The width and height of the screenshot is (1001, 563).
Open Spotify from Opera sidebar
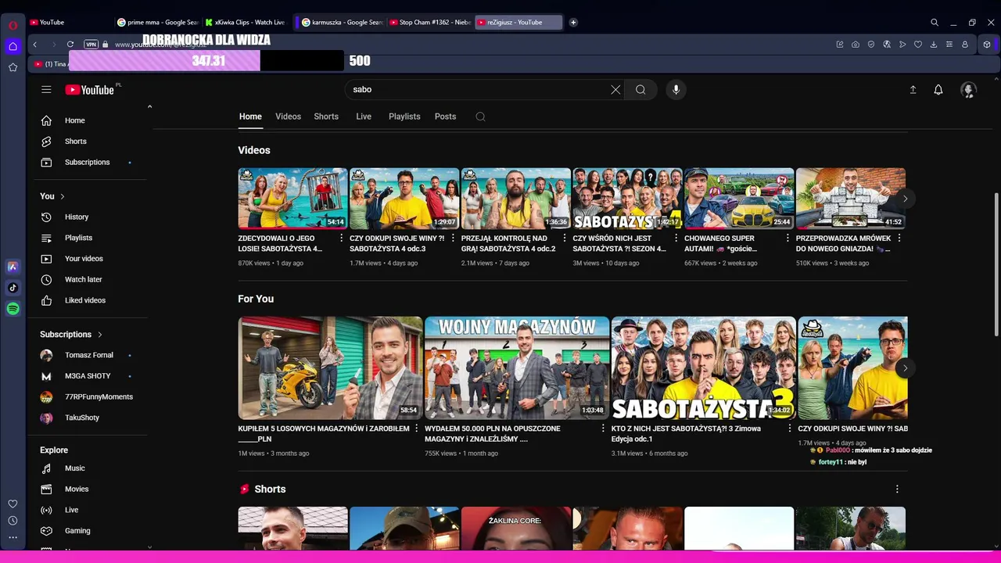point(13,309)
